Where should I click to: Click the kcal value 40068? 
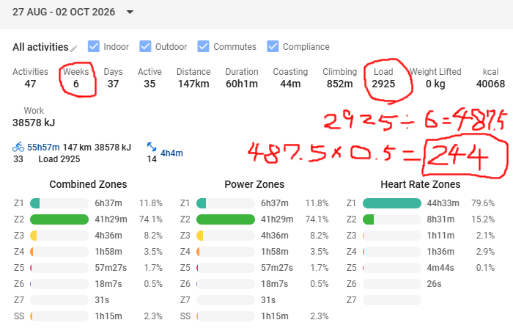pyautogui.click(x=490, y=84)
